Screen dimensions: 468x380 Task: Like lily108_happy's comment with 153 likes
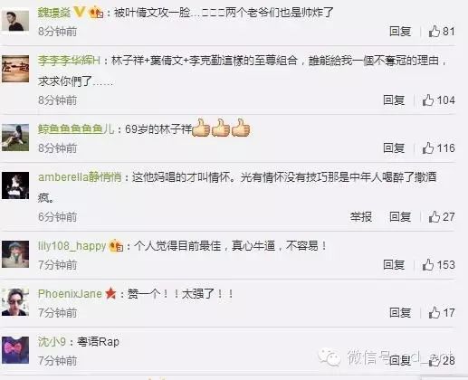tap(428, 264)
